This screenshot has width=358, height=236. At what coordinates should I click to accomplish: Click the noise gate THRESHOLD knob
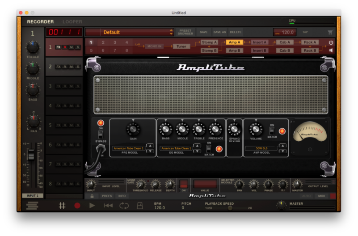[141, 185]
